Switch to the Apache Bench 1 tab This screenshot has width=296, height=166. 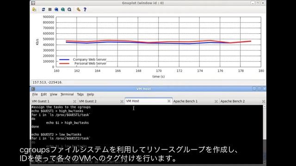click(196, 101)
